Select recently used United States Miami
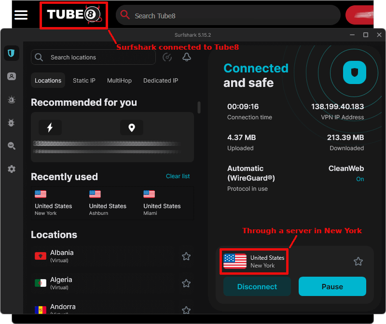This screenshot has height=324, width=386. point(162,203)
